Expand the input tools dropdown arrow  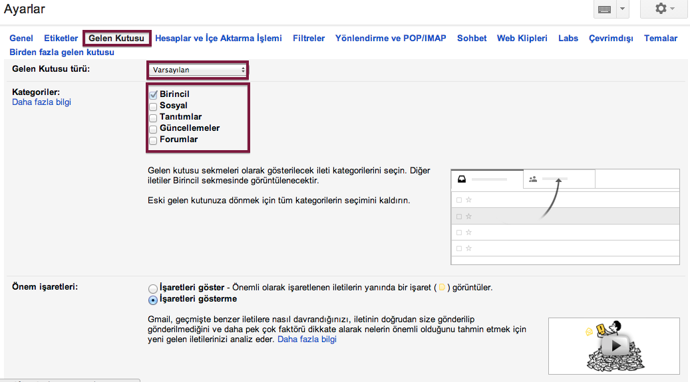pyautogui.click(x=622, y=9)
